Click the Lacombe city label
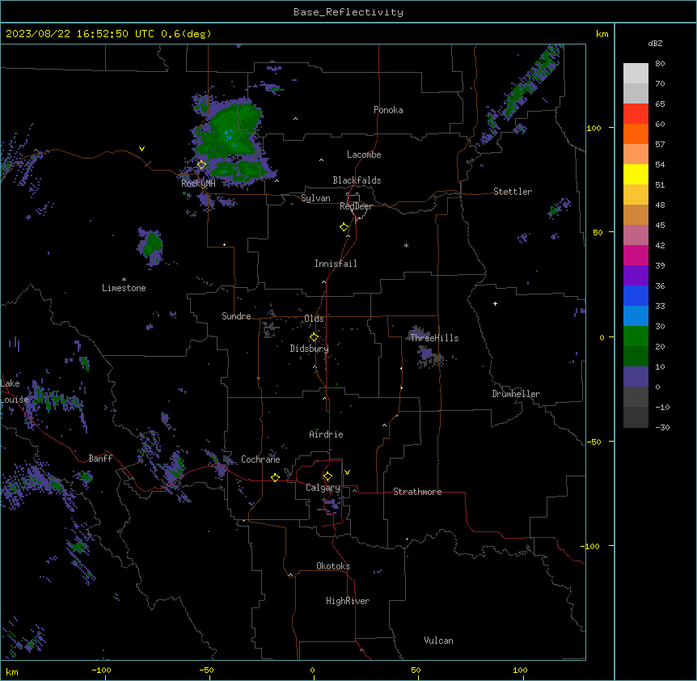 coord(364,154)
